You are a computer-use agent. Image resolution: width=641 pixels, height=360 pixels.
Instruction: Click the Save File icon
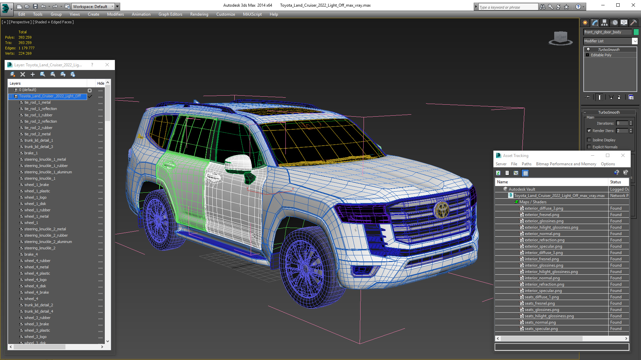35,6
